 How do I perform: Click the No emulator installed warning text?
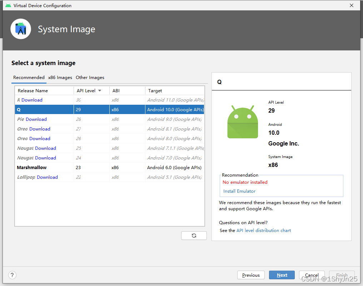[x=245, y=182]
